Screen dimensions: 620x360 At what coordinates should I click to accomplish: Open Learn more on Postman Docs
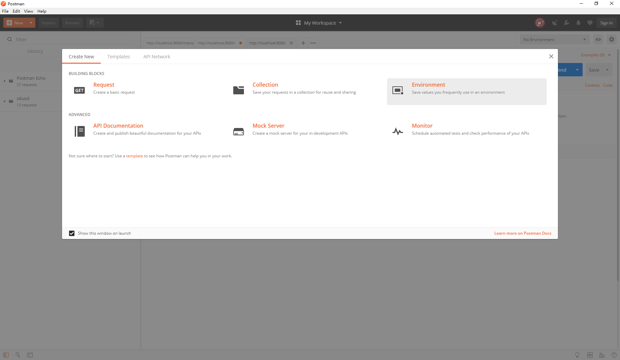[x=523, y=233]
